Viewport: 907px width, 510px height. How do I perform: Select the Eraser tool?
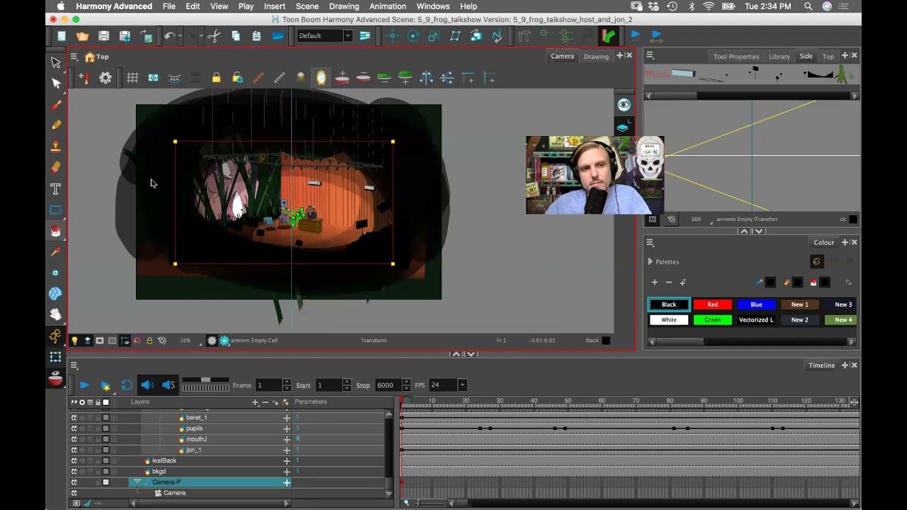pos(56,168)
